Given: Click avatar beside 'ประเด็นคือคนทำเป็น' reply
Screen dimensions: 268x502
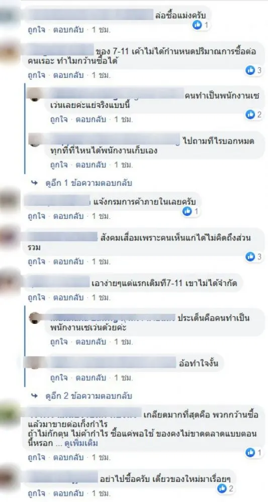Looking at the screenshot, I should tap(35, 318).
